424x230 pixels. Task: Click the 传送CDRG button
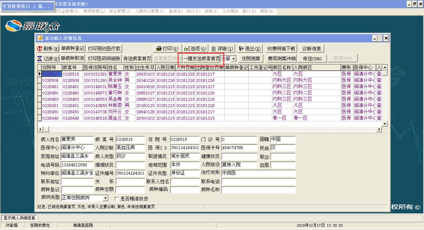312,59
